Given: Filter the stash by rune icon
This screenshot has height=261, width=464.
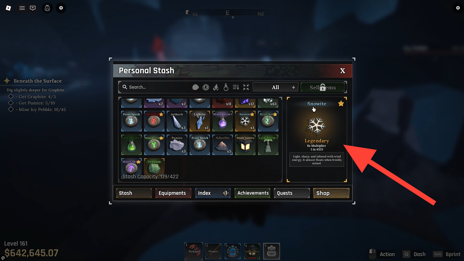Looking at the screenshot, I should (x=206, y=87).
